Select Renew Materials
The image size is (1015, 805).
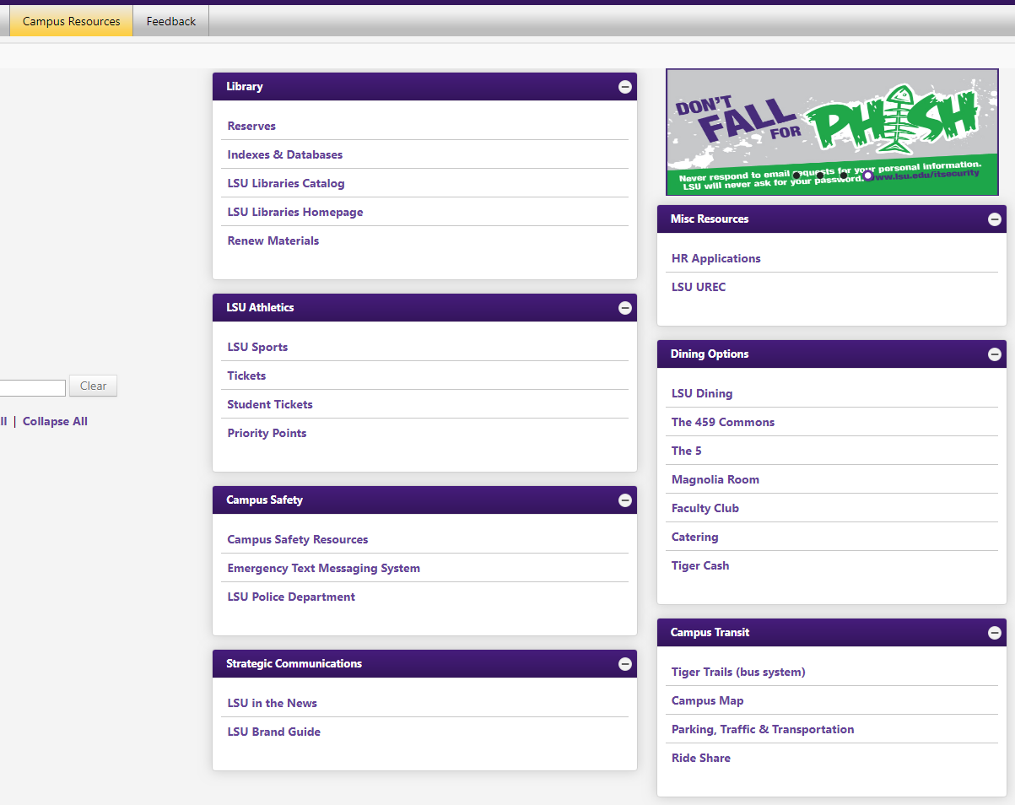pos(273,240)
